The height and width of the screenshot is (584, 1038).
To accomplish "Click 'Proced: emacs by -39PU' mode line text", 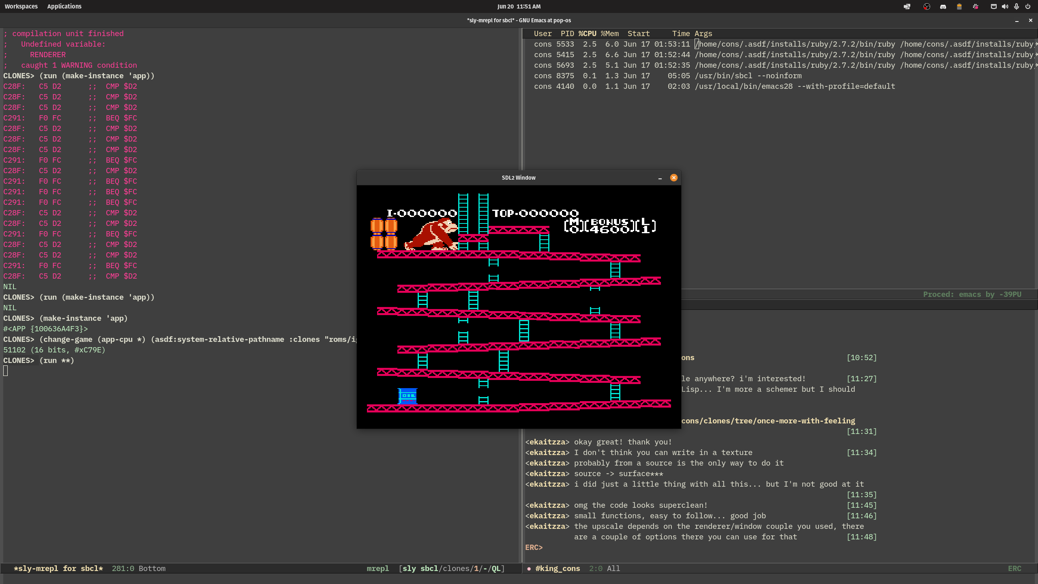I will pyautogui.click(x=972, y=294).
